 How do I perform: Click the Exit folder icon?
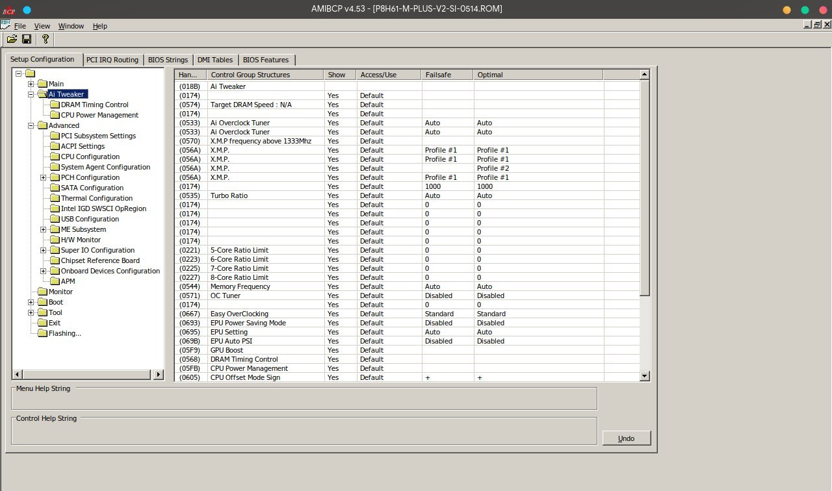pos(42,323)
